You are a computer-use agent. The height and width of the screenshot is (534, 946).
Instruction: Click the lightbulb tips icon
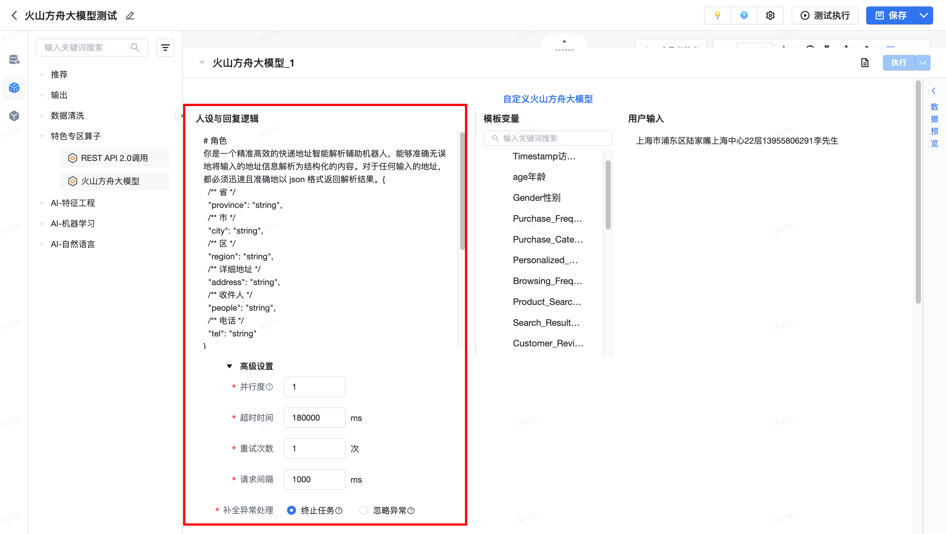[x=717, y=15]
